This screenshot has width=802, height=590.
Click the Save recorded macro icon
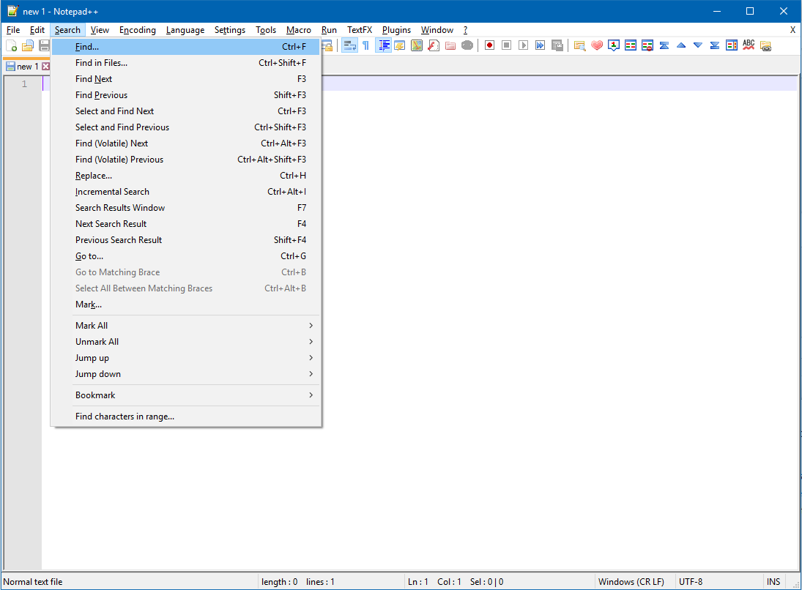pyautogui.click(x=557, y=45)
